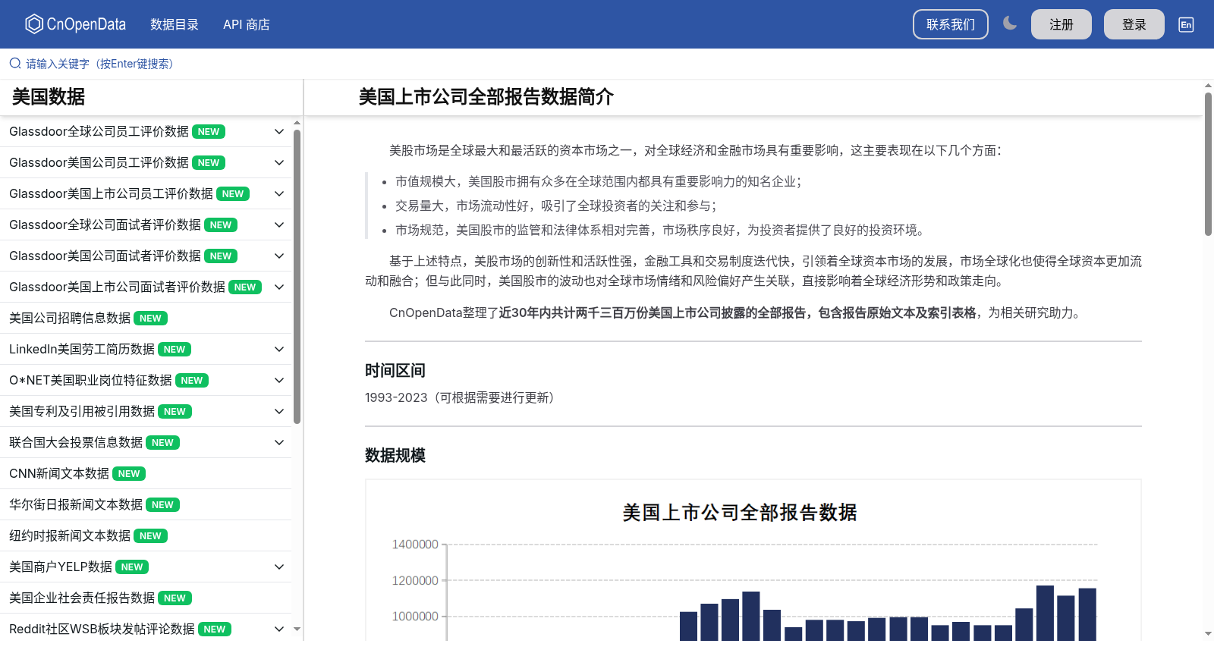1214x653 pixels.
Task: Click NEW badge on 华尔街日报新闻文本数据
Action: click(x=162, y=505)
